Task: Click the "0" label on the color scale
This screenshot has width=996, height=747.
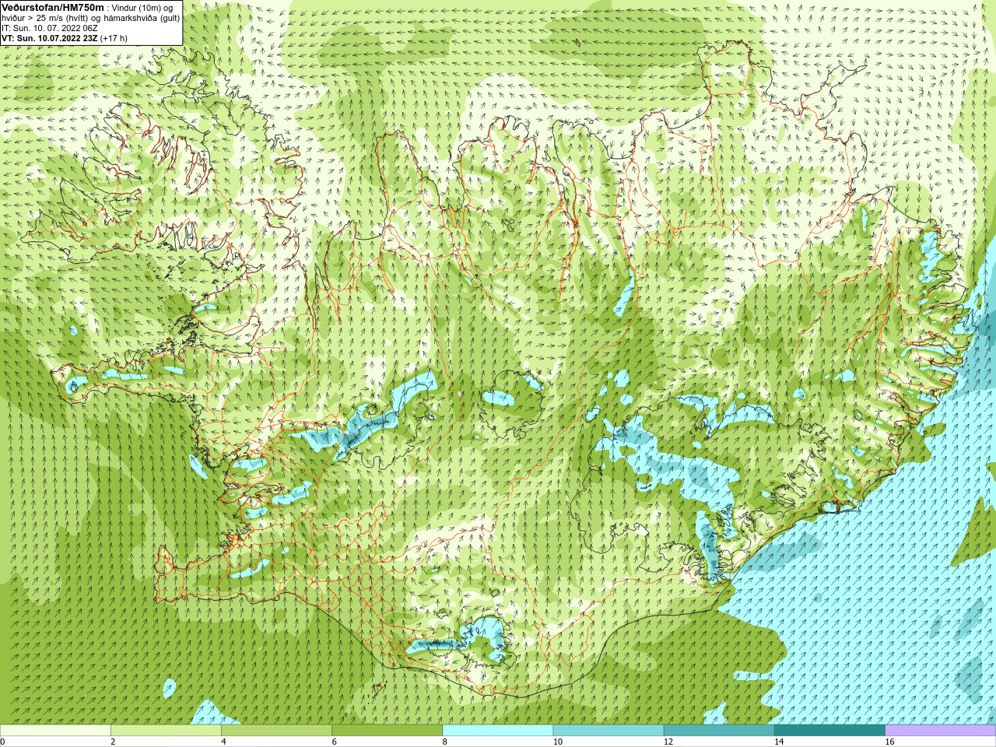Action: [2, 742]
